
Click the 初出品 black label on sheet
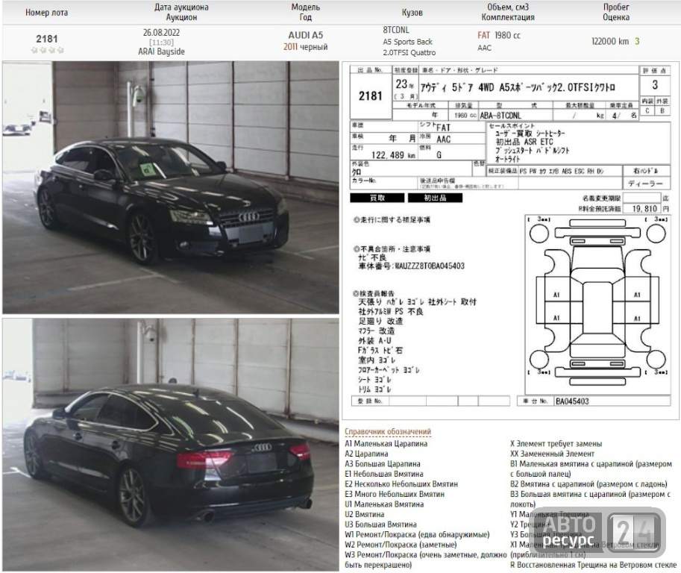click(435, 198)
